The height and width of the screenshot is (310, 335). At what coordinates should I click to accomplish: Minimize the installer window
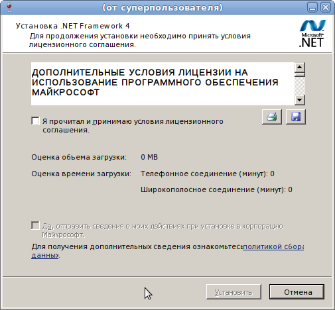tap(312, 8)
